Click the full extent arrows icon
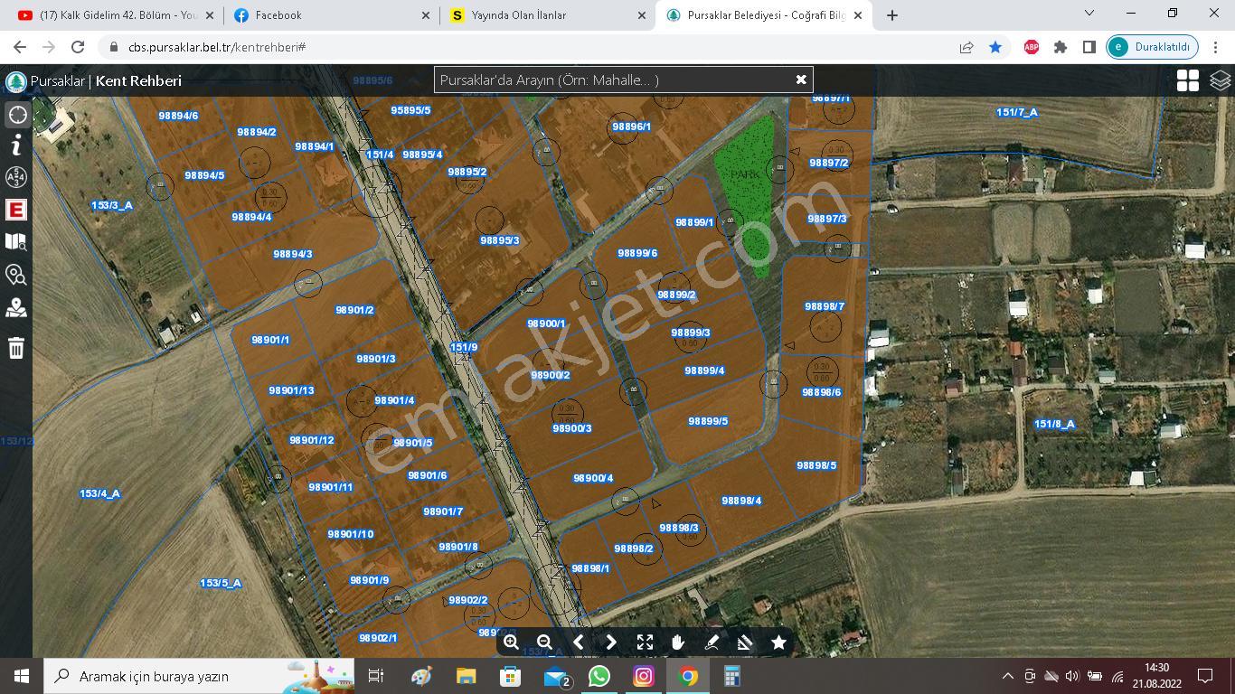 pyautogui.click(x=645, y=642)
